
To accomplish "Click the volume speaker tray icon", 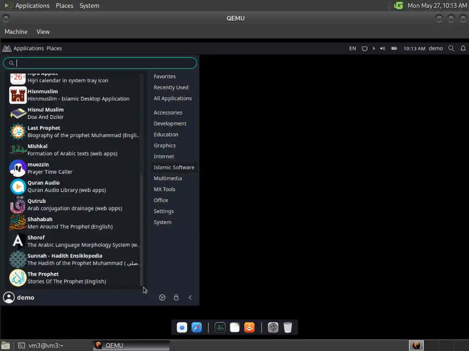I will 382,48.
